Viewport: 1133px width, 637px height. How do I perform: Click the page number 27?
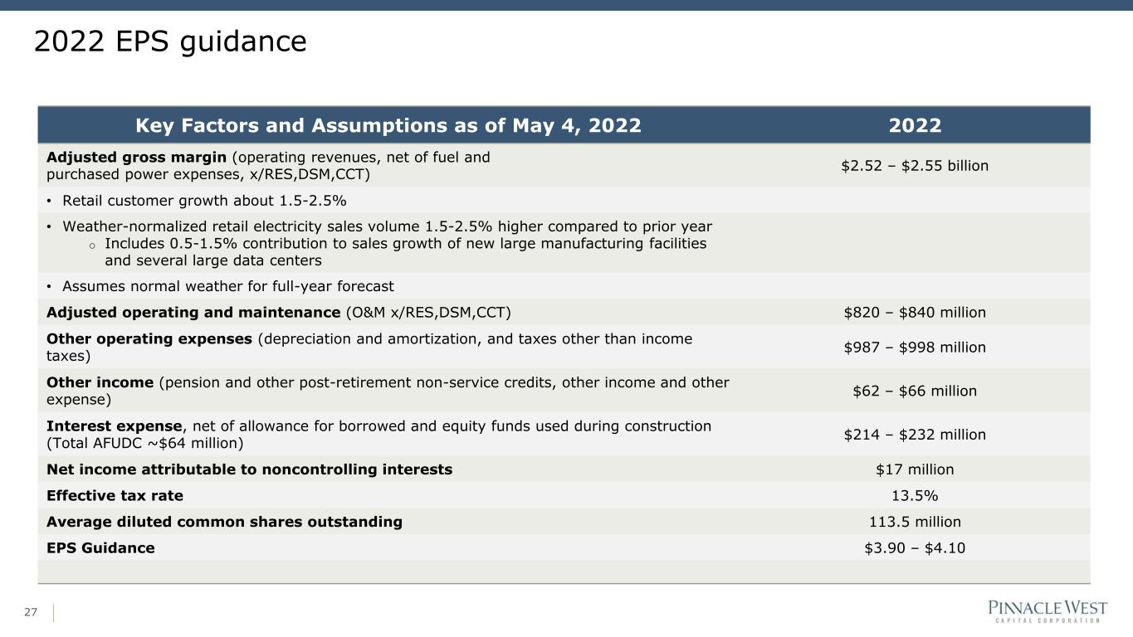tap(31, 612)
